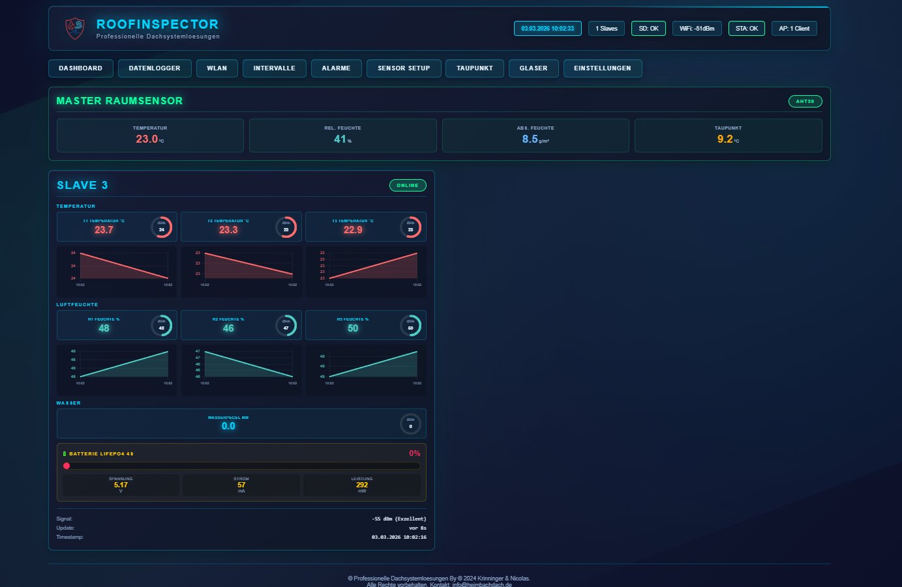The image size is (902, 587).
Task: Switch to the DATENLOGGER tab
Action: 155,68
